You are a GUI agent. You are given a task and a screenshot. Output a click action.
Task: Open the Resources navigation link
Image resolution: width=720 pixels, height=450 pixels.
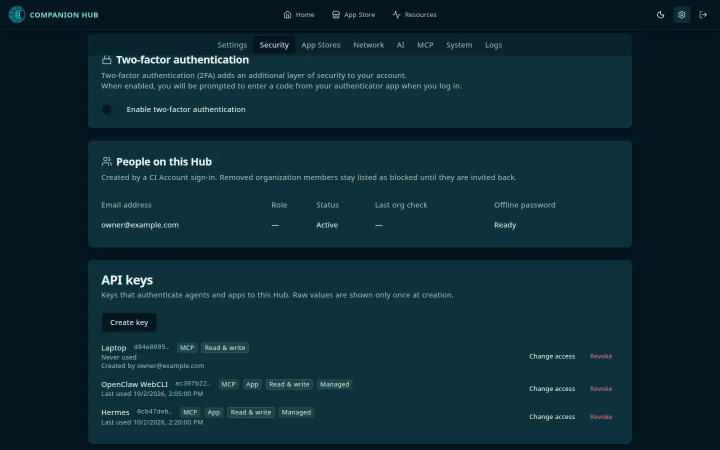click(x=414, y=14)
